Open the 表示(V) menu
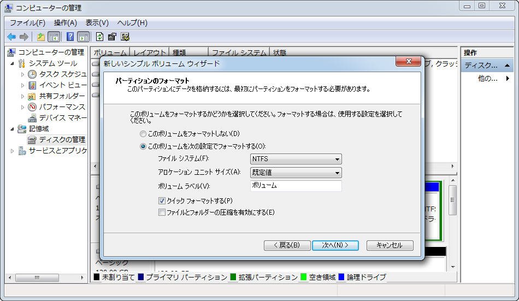The width and height of the screenshot is (519, 301). (97, 23)
